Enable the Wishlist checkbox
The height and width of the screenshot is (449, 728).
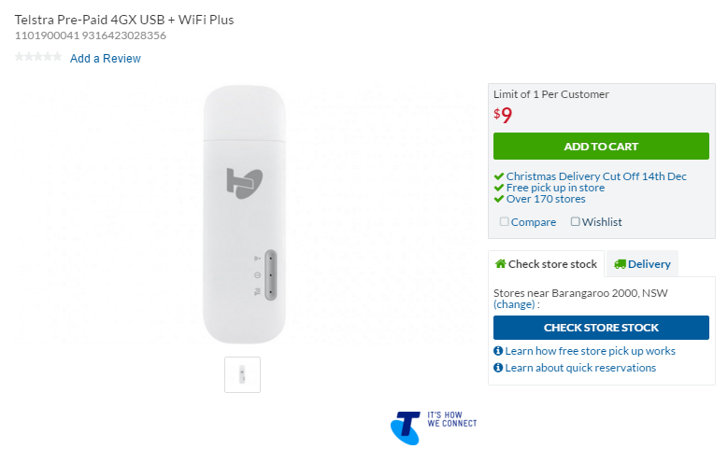click(x=576, y=222)
